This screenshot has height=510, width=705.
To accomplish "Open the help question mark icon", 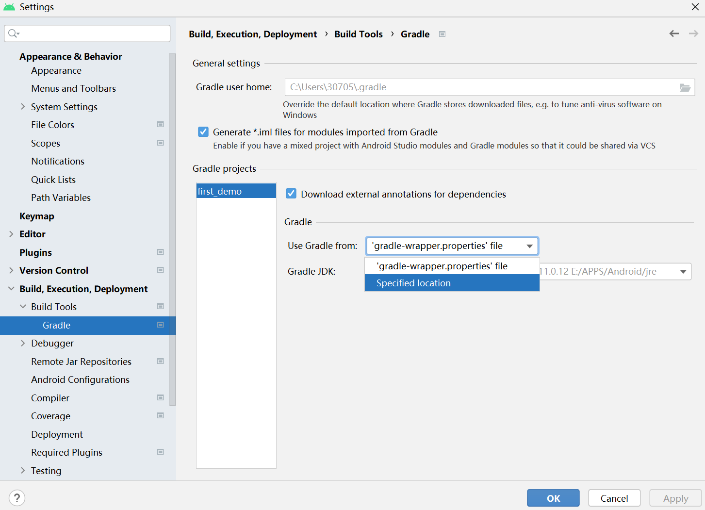I will [17, 498].
